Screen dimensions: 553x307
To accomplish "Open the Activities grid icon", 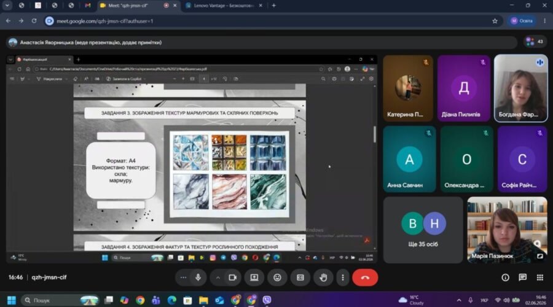I will (540, 278).
